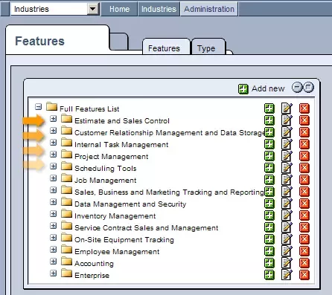Image resolution: width=332 pixels, height=295 pixels.
Task: Edit Customer Relationship Management and Data Storage
Action: 287,132
